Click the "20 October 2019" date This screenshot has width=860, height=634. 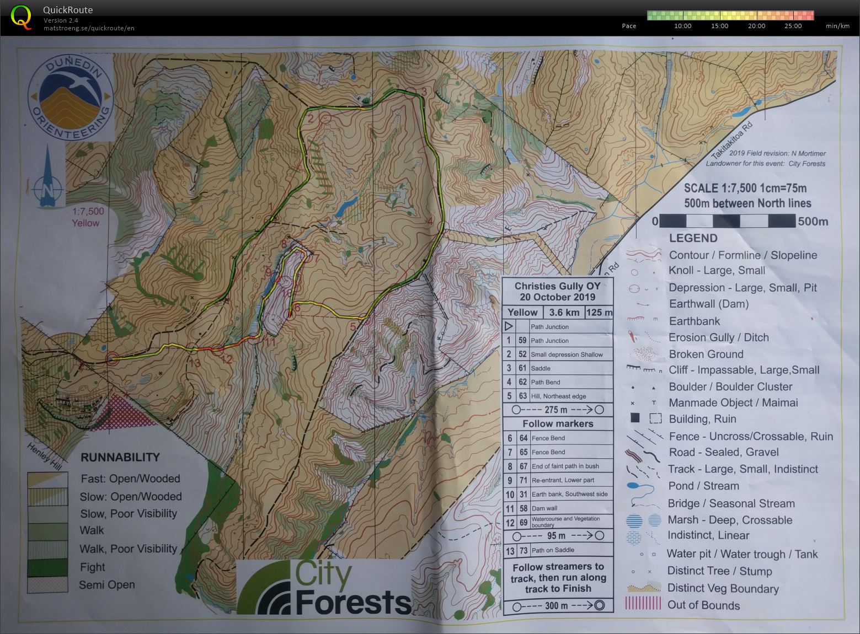(x=557, y=297)
